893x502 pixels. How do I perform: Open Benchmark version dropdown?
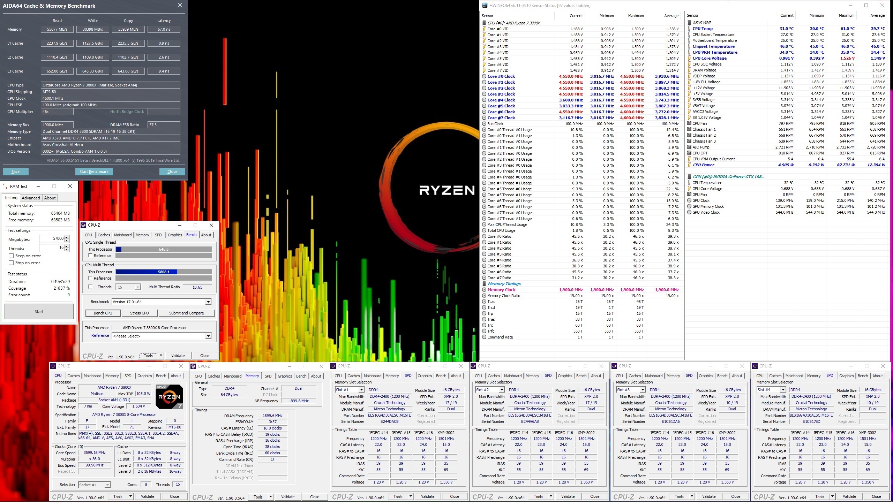(208, 302)
